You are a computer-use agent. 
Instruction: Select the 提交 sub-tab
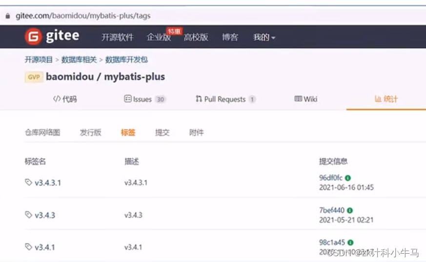click(x=162, y=132)
